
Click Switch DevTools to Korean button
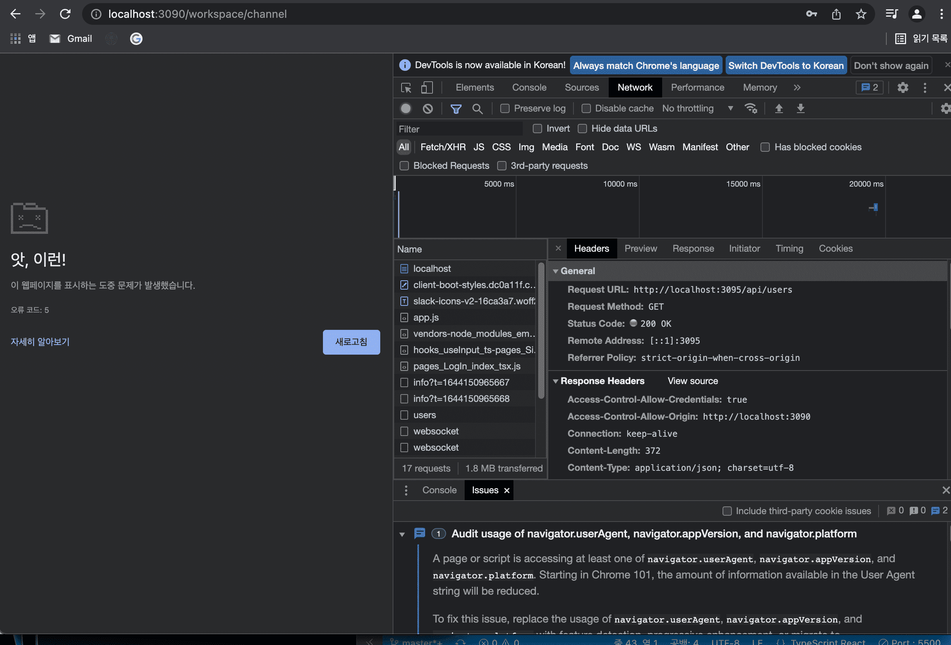pyautogui.click(x=786, y=65)
